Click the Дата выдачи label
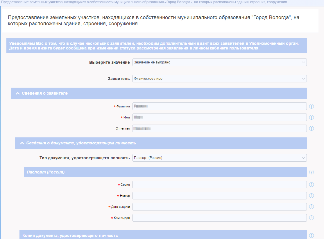The image size is (324, 239). pos(121,207)
